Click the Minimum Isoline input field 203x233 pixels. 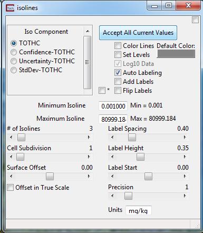pyautogui.click(x=113, y=106)
